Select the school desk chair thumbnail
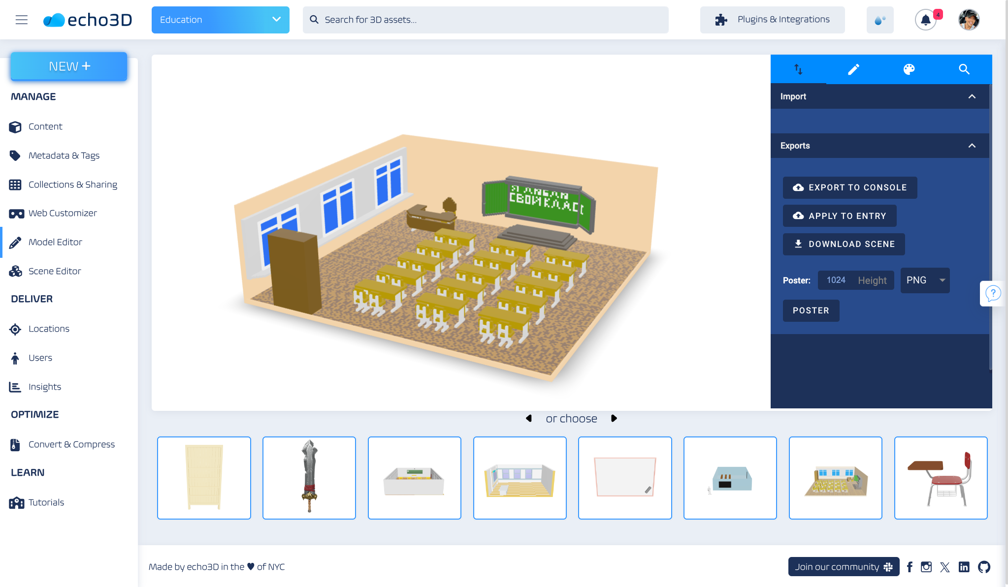The height and width of the screenshot is (587, 1008). 940,477
